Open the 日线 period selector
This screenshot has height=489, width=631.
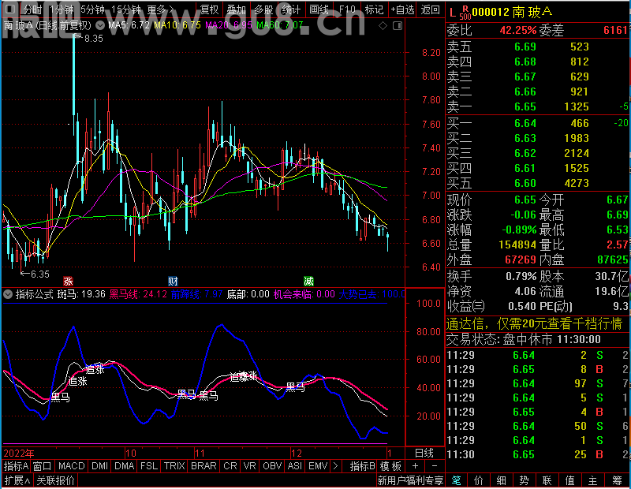(424, 454)
